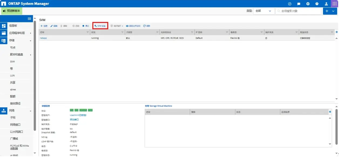This screenshot has width=339, height=157.
Task: Open the netapp SVM link
Action: click(x=43, y=38)
